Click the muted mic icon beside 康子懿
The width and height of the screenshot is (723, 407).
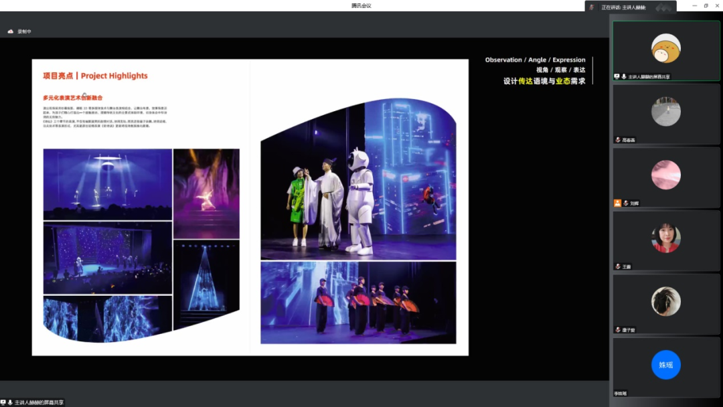click(618, 329)
